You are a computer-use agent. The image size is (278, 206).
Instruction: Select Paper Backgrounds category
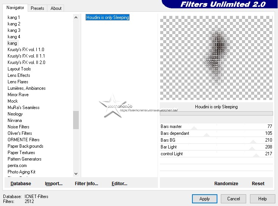[x=25, y=146]
